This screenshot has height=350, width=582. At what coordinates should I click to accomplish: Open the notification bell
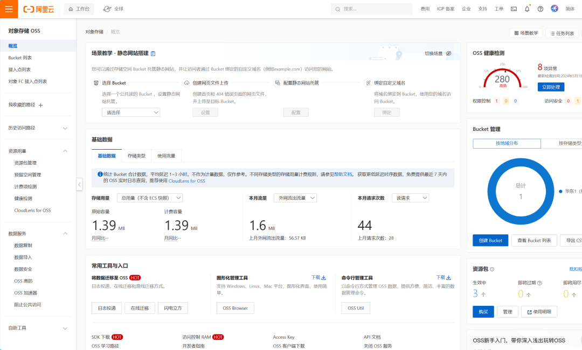click(x=527, y=9)
